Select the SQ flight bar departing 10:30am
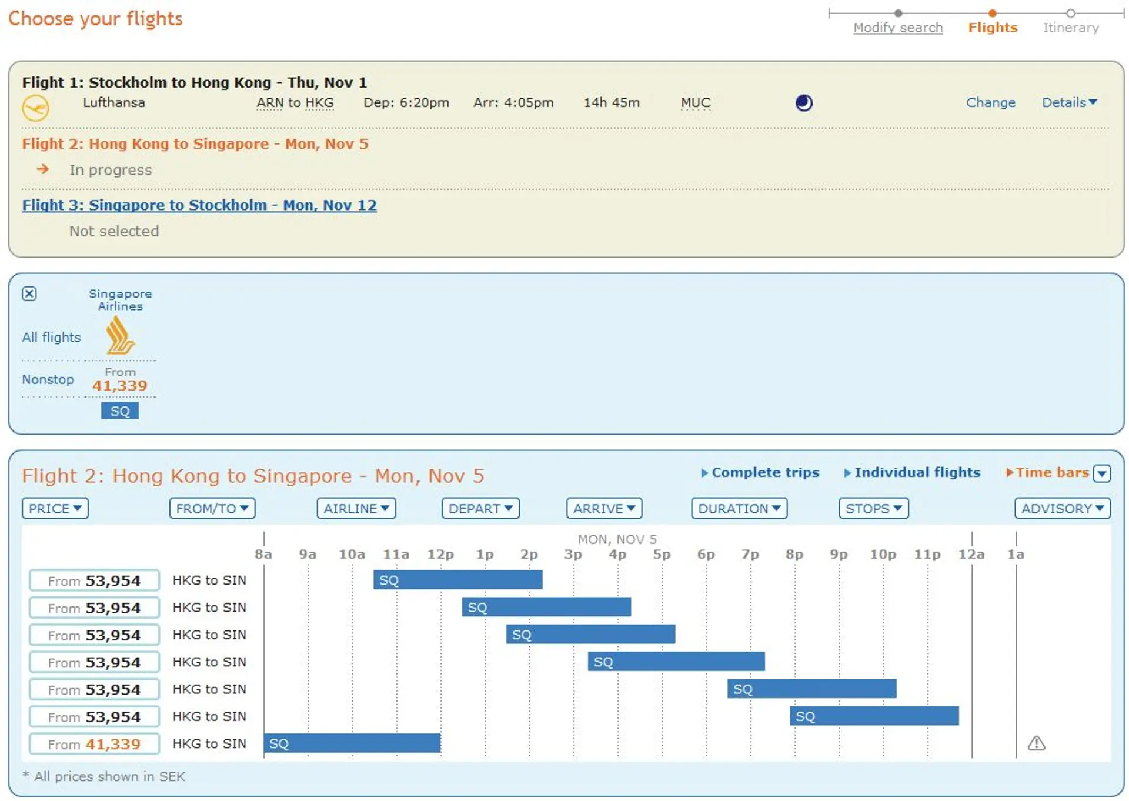Image resolution: width=1129 pixels, height=801 pixels. click(x=457, y=580)
